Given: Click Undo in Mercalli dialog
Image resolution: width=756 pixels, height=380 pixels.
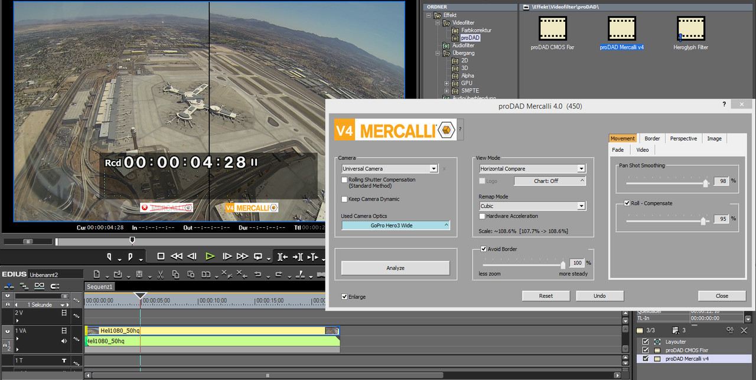Looking at the screenshot, I should click(x=599, y=296).
